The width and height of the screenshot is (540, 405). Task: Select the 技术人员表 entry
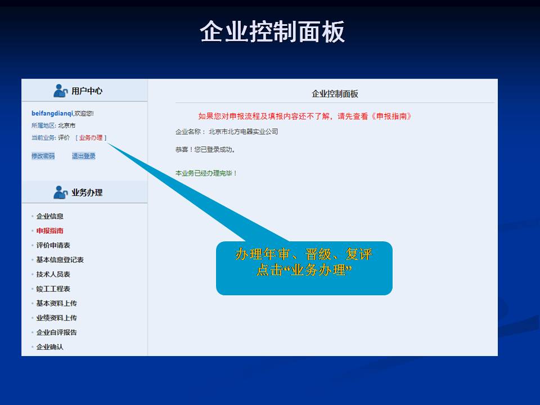[53, 274]
